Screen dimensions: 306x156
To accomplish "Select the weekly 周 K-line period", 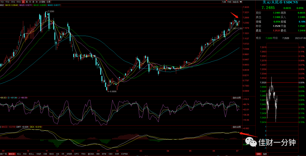I will coord(27,2).
